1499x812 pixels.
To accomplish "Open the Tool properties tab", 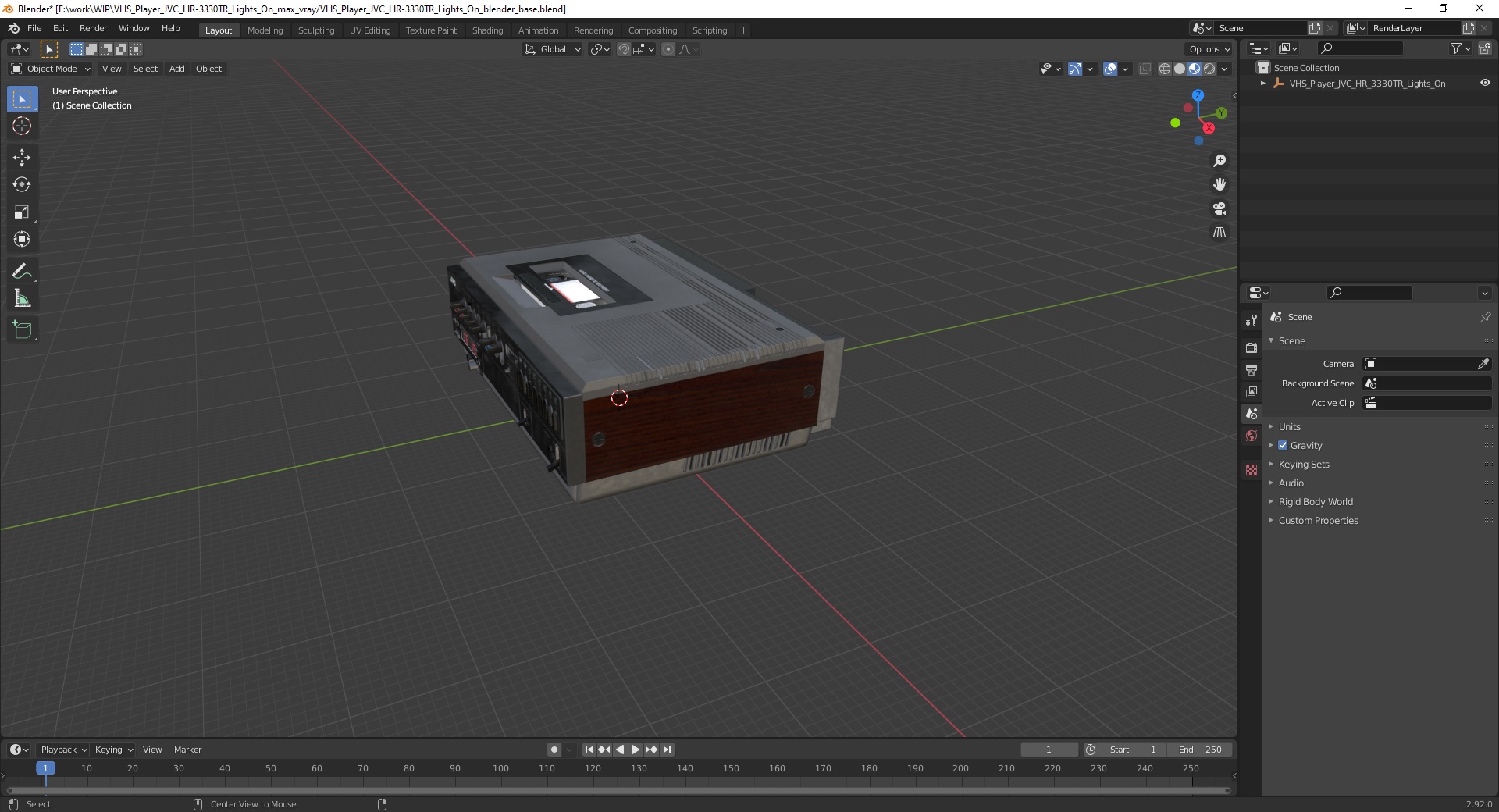I will pyautogui.click(x=1252, y=319).
